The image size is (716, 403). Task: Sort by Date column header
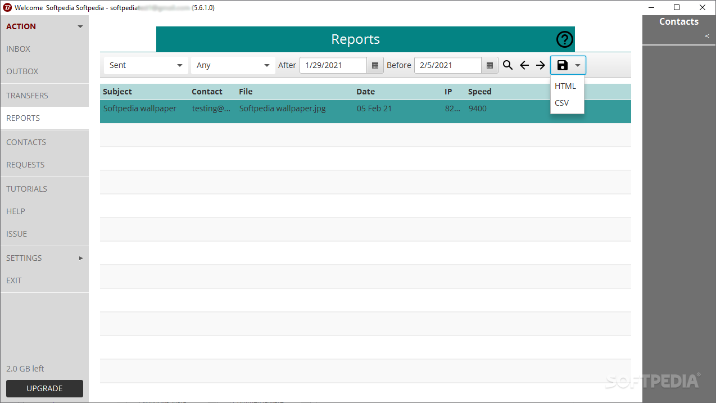pos(365,92)
